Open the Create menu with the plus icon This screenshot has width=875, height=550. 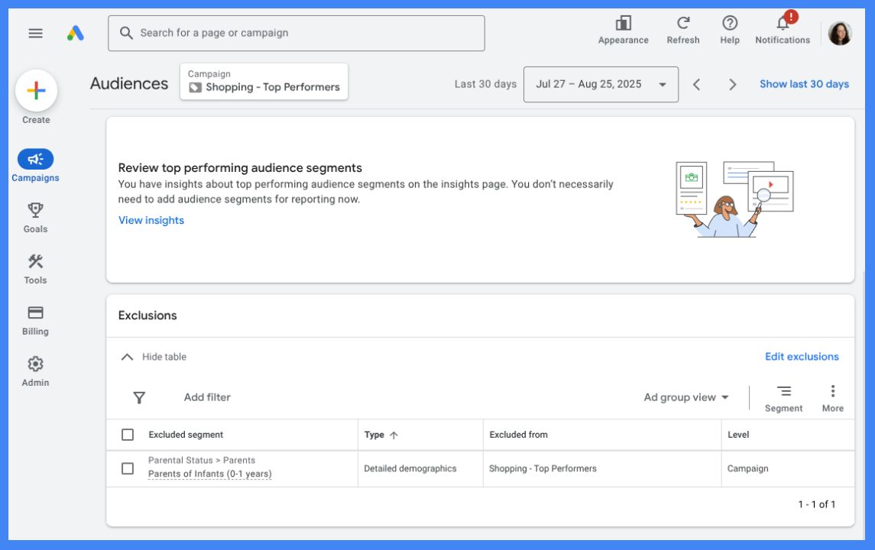(36, 92)
